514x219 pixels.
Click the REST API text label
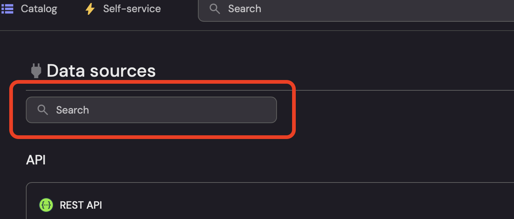pos(81,205)
